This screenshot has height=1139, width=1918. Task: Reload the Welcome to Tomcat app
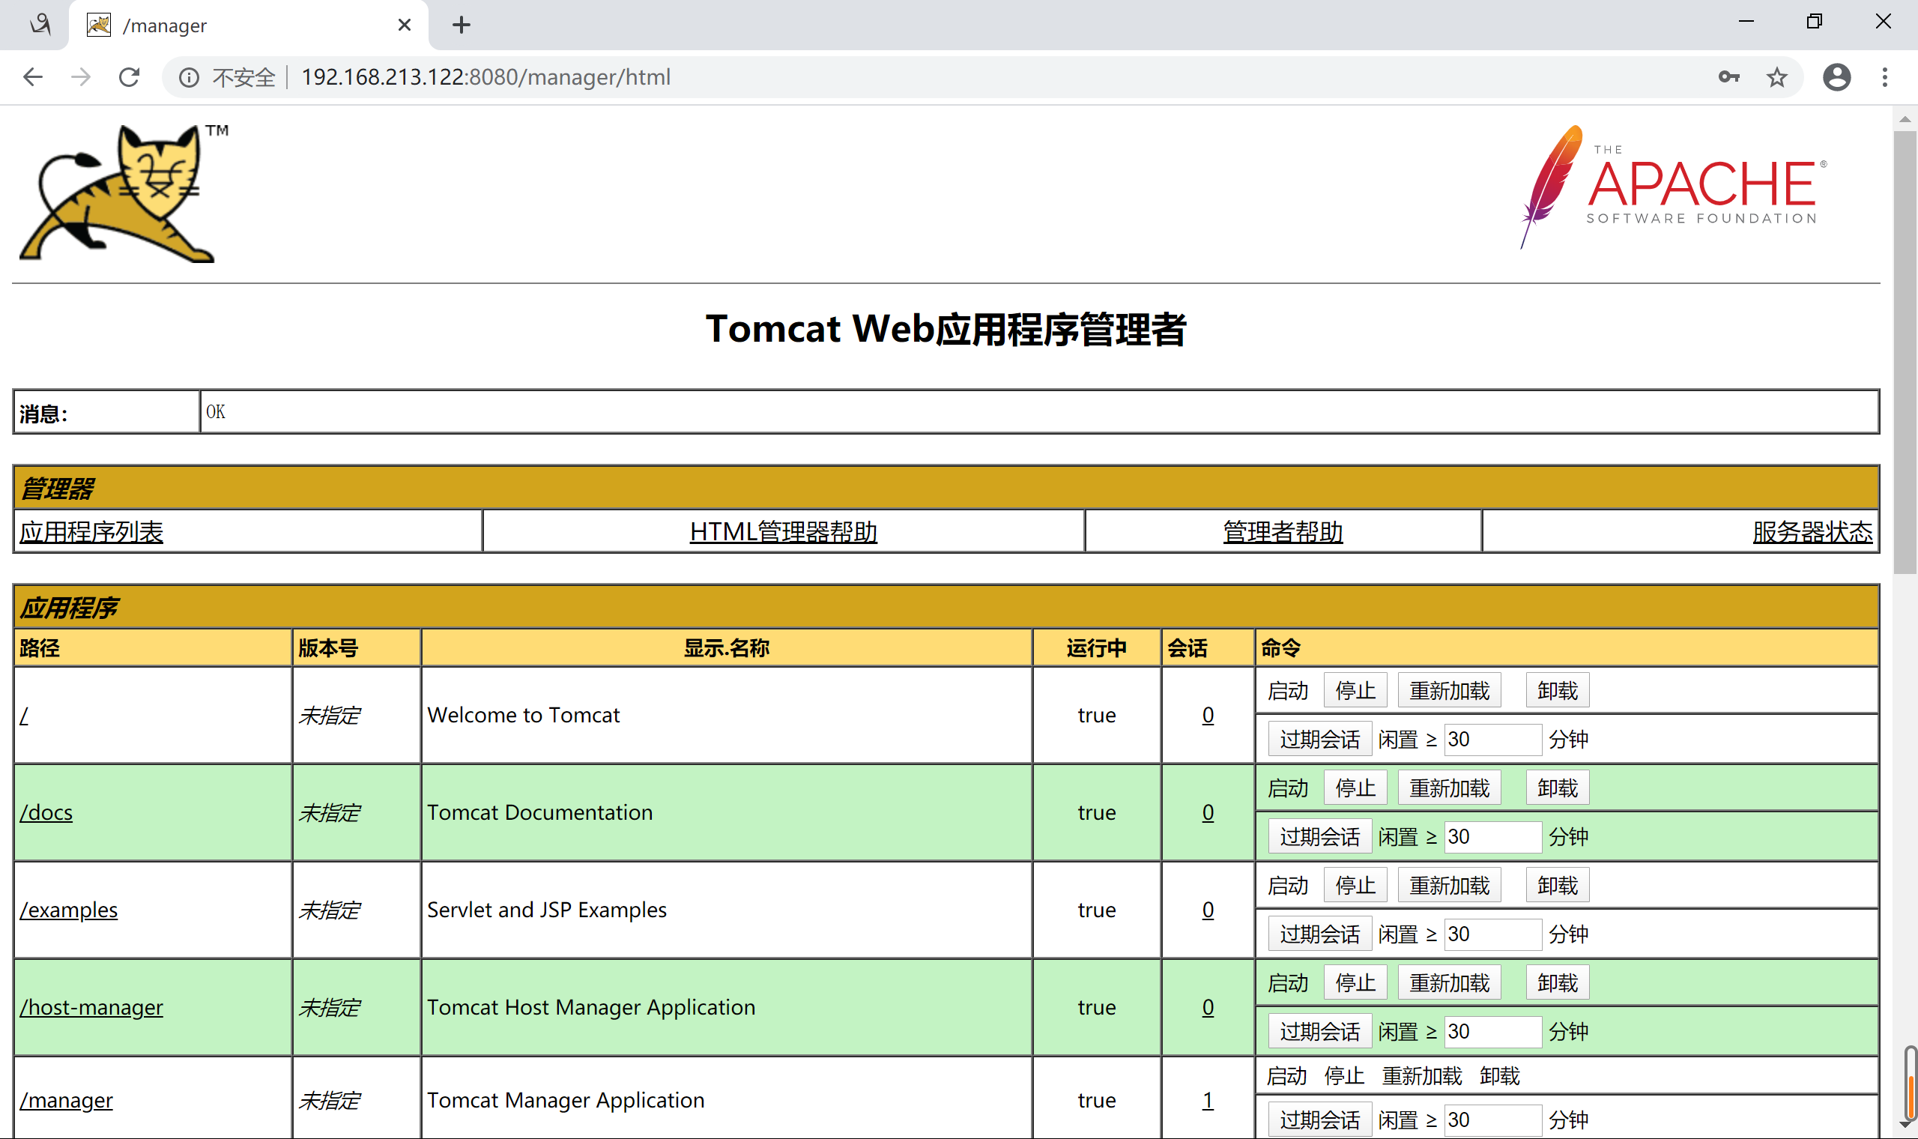1449,691
